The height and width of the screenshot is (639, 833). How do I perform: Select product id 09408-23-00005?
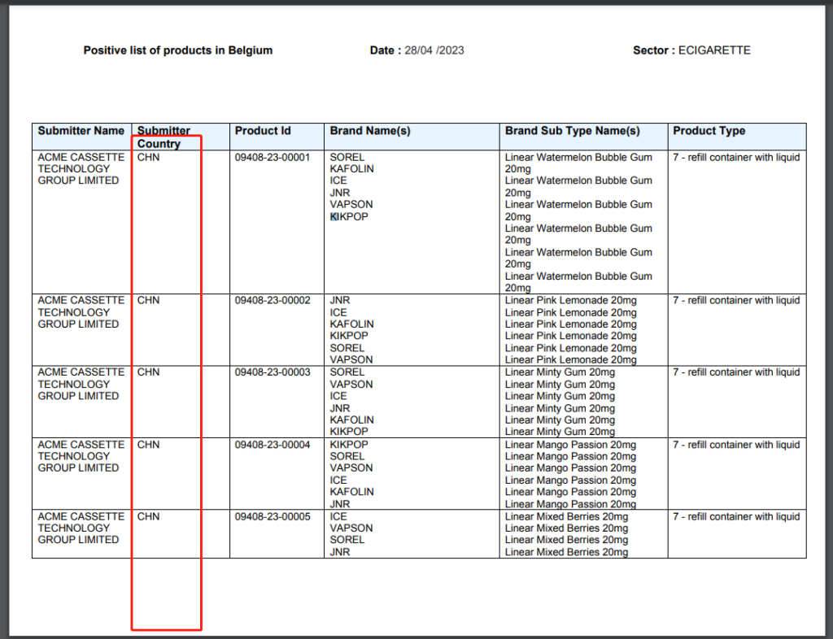273,516
